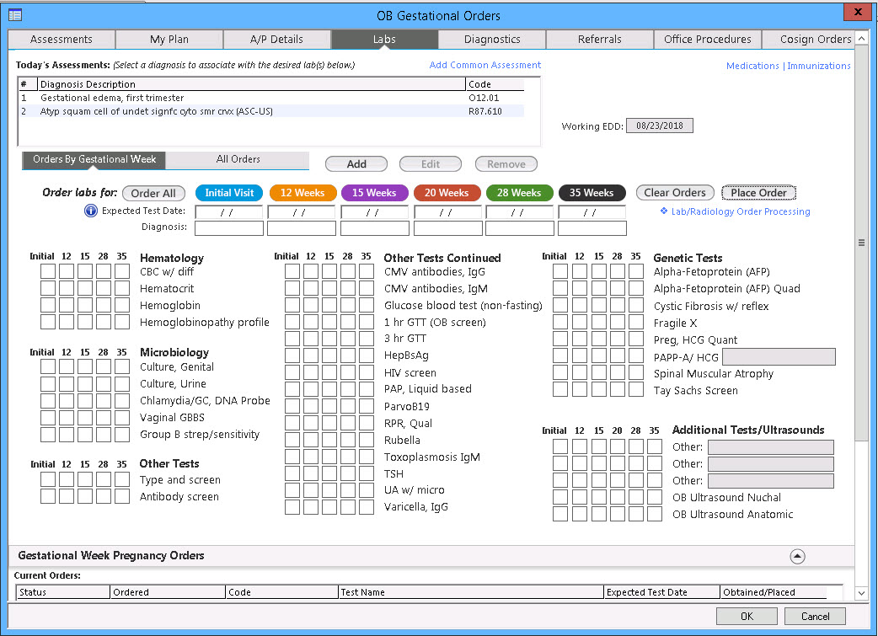Open the Office Procedures tab
This screenshot has height=636, width=878.
[x=707, y=40]
